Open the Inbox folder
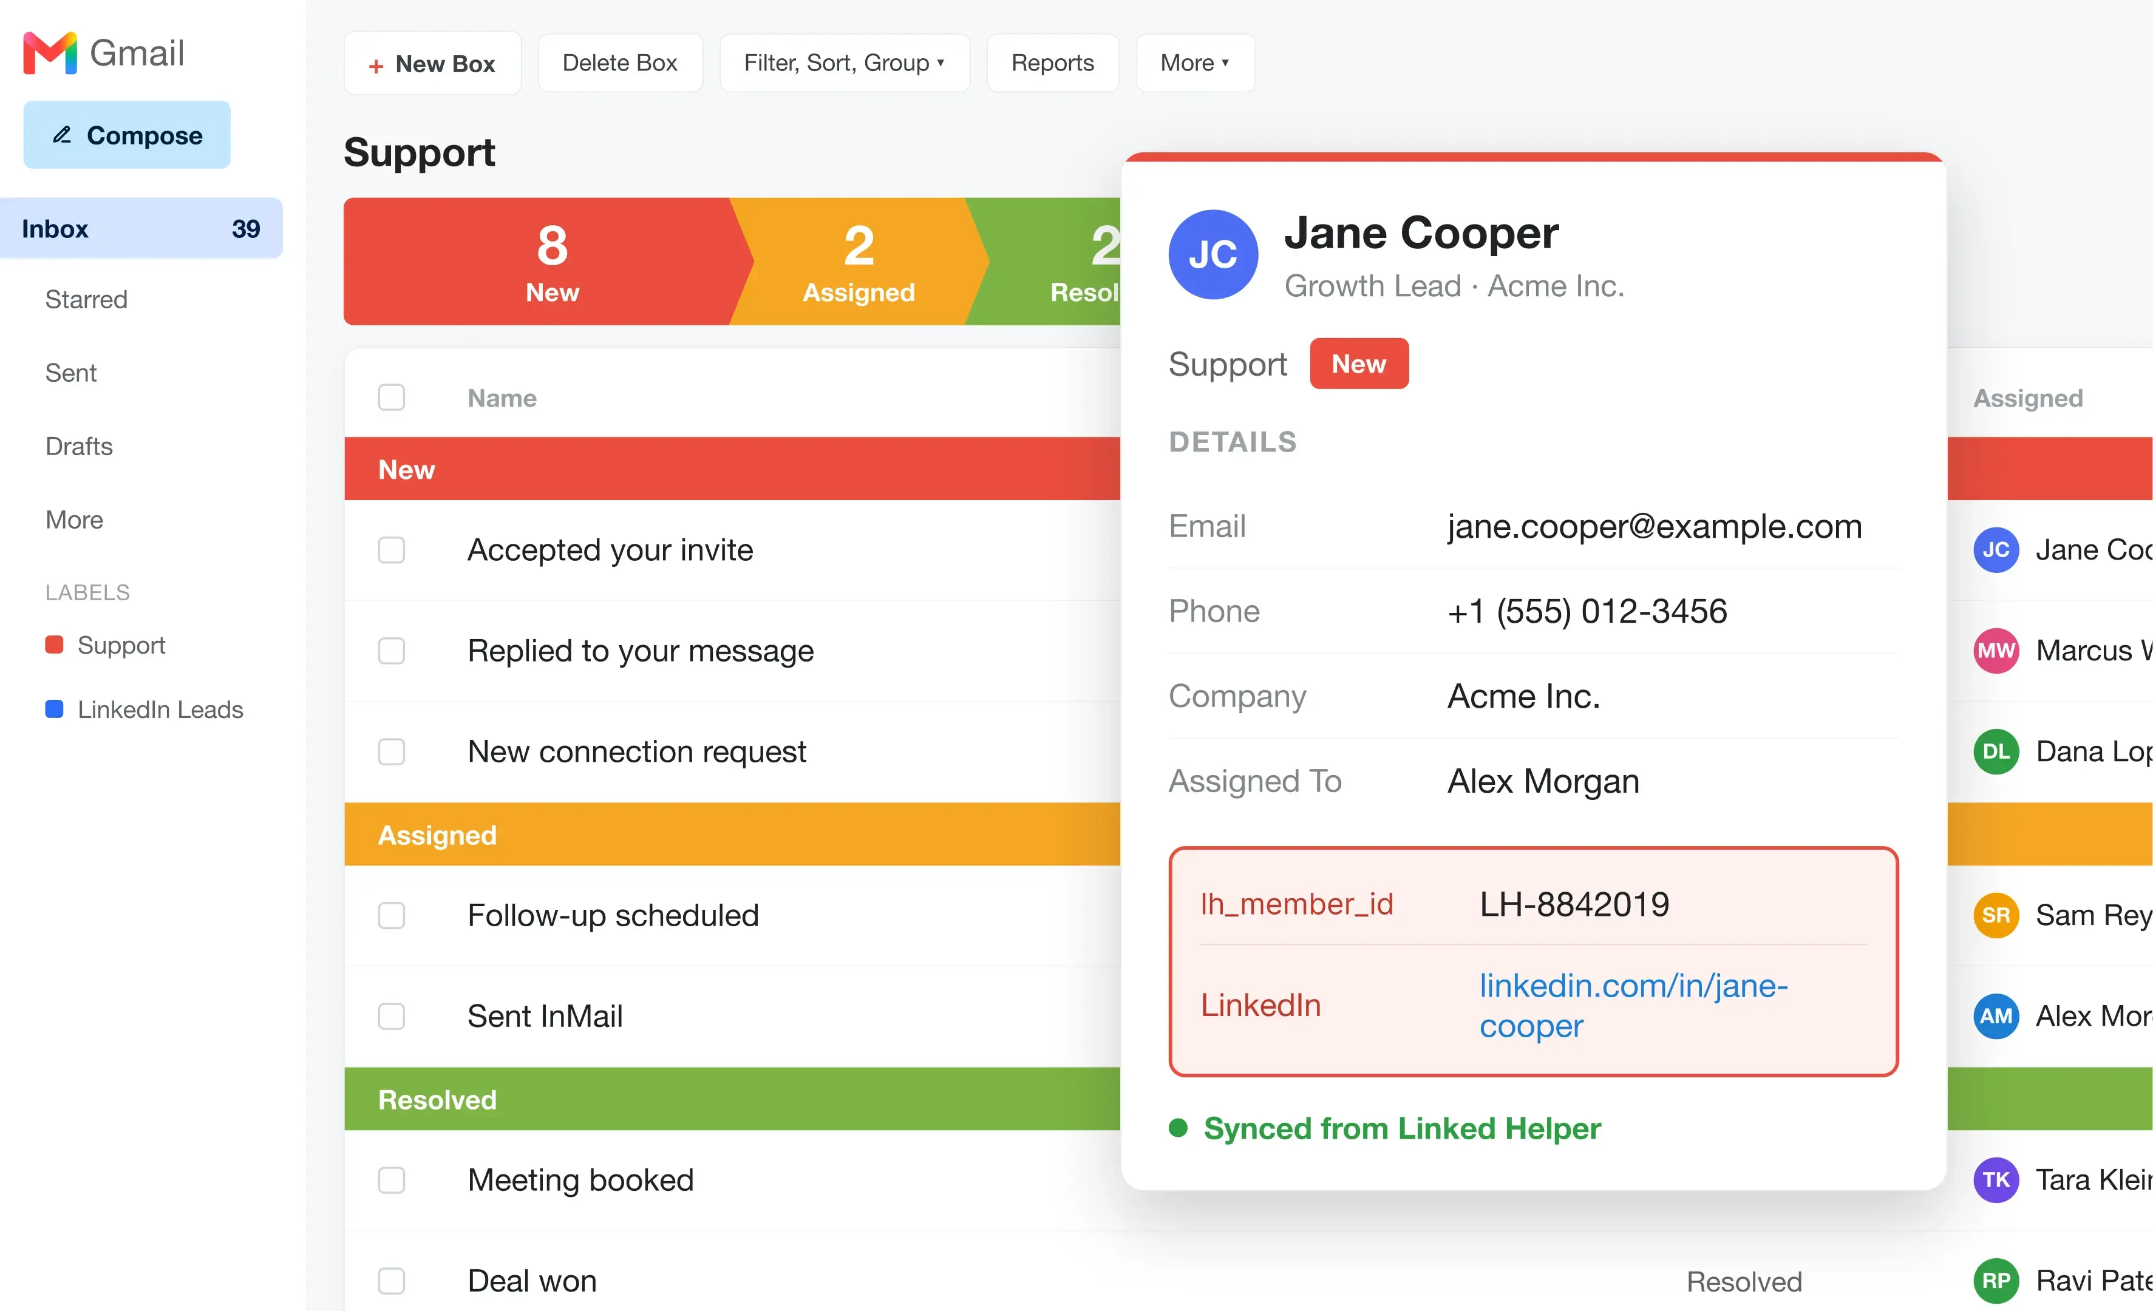This screenshot has height=1311, width=2153. 141,229
